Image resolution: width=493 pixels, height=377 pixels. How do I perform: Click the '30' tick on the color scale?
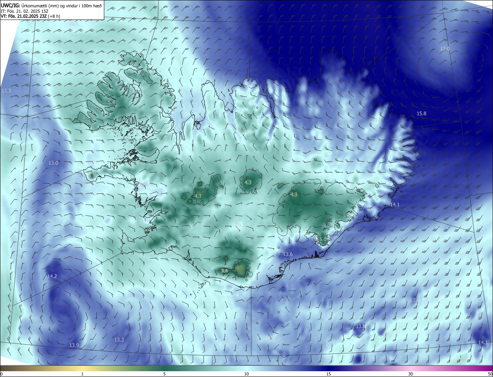coord(411,374)
